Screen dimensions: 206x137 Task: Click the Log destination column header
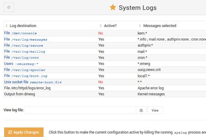pos(23,26)
